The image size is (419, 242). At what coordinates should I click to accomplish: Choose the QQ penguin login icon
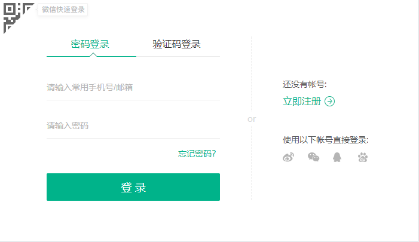(338, 157)
